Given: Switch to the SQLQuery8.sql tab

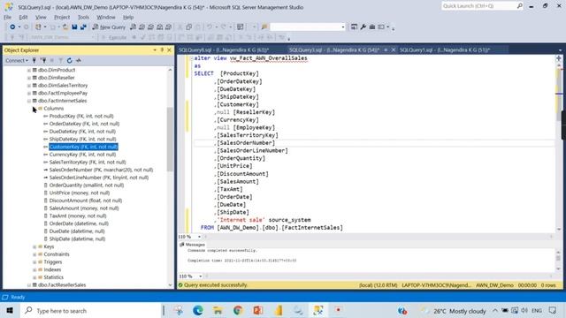Looking at the screenshot, I should click(x=224, y=50).
